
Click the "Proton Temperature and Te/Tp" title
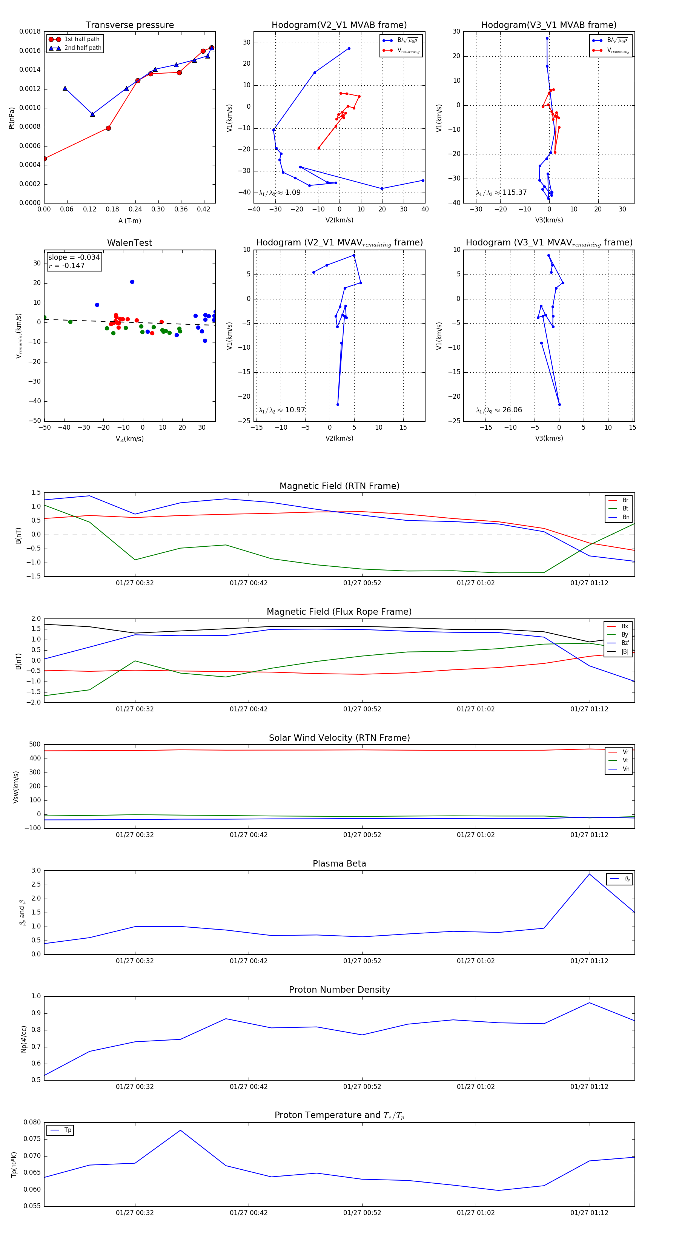click(x=339, y=1115)
